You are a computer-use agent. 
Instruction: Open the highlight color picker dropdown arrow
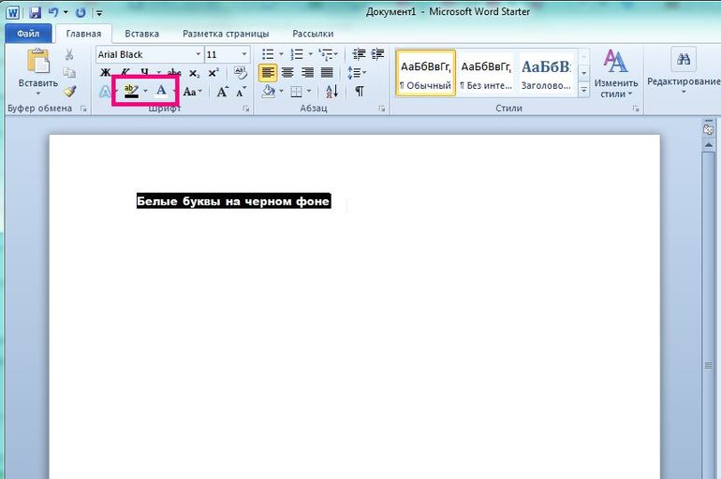(145, 91)
